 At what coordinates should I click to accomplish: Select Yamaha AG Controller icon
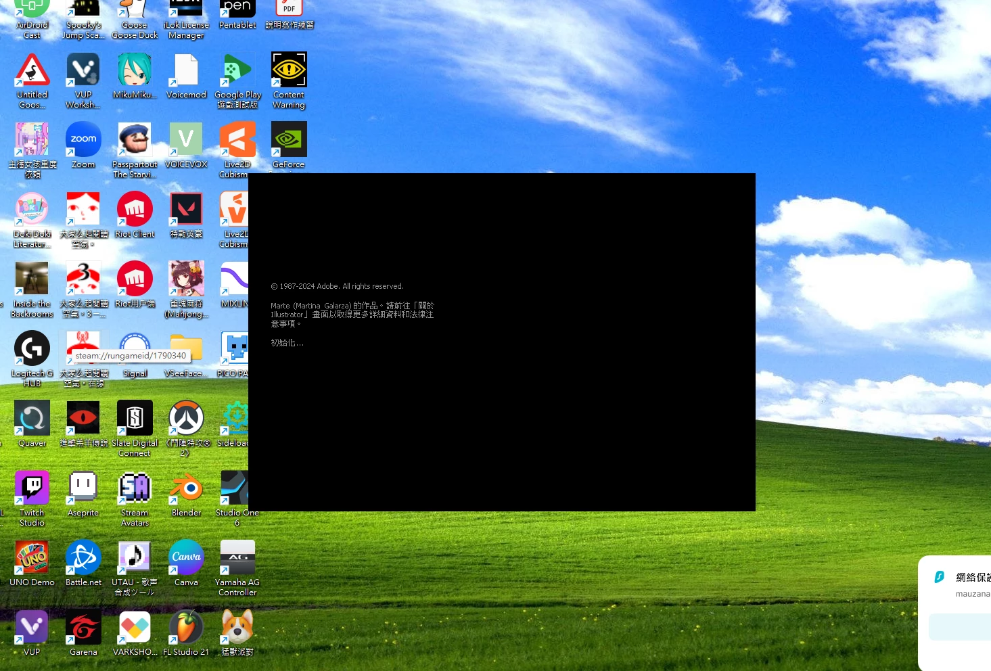237,568
